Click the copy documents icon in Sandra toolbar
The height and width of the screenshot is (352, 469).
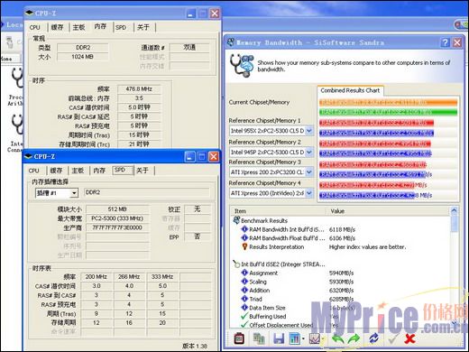[259, 338]
